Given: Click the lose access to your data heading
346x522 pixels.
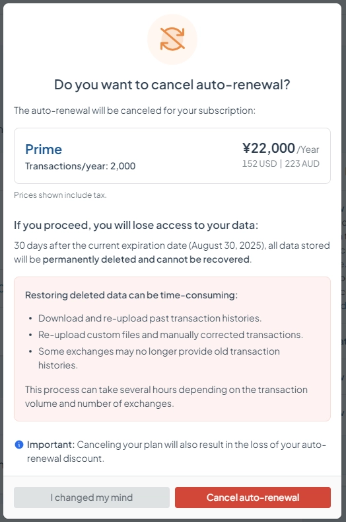Looking at the screenshot, I should [136, 226].
